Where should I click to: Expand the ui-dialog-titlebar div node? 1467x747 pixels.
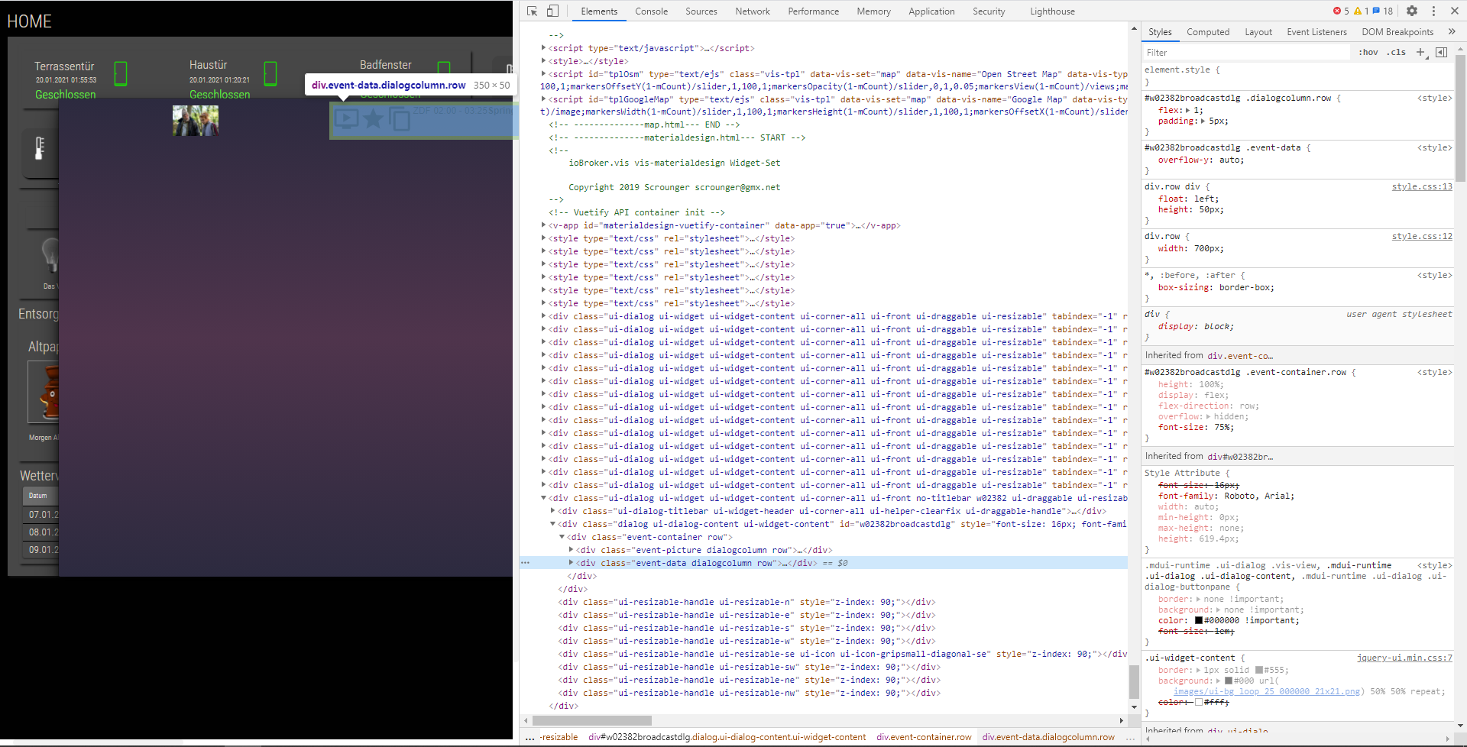(552, 511)
